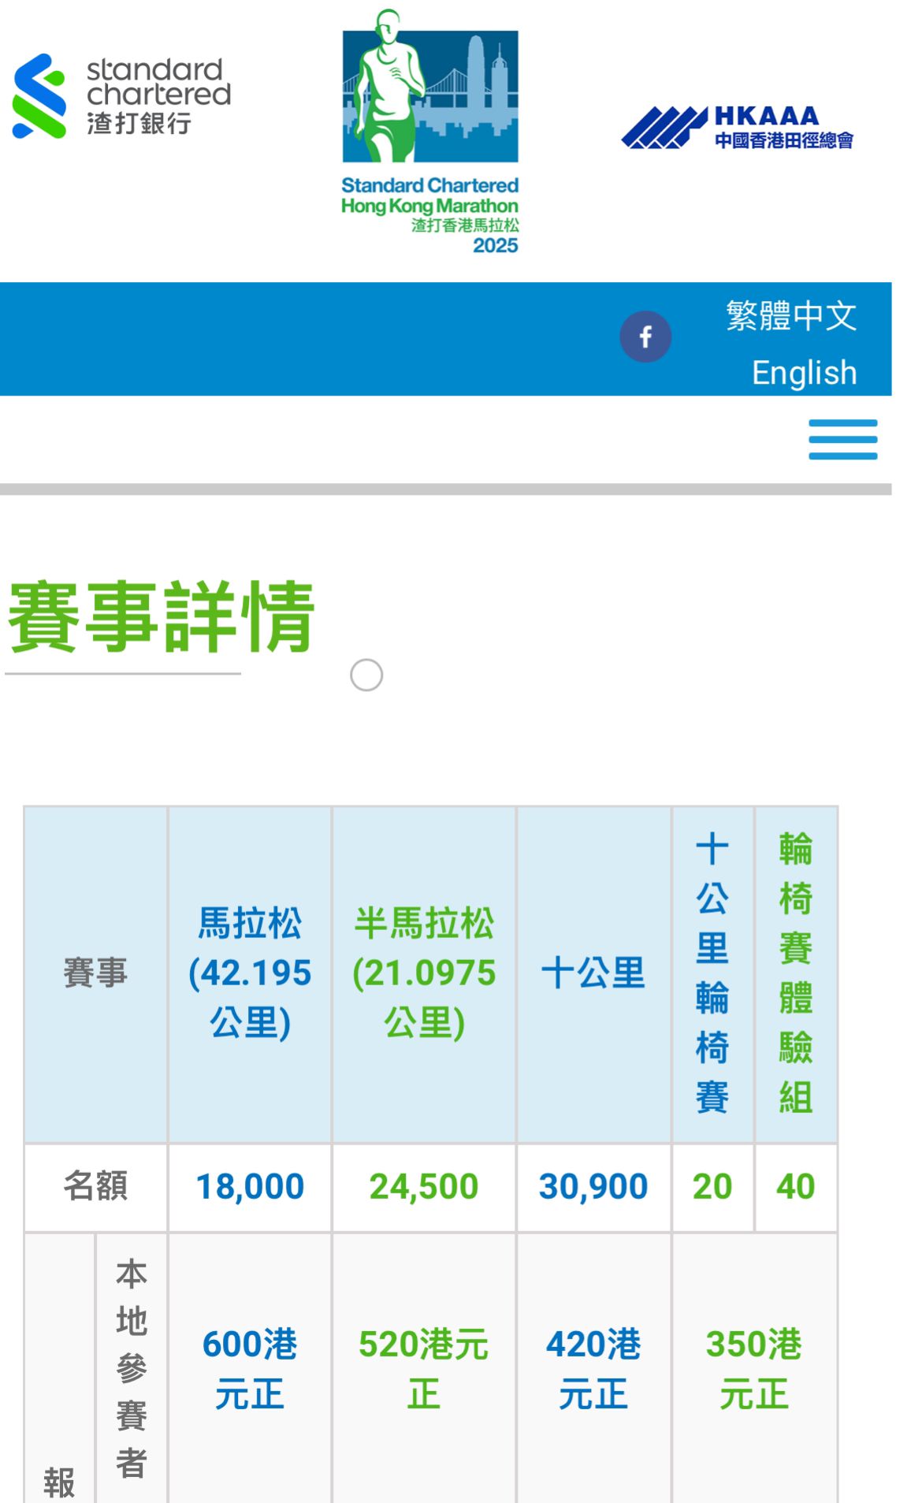This screenshot has width=922, height=1503.
Task: Switch language to English
Action: [x=804, y=373]
